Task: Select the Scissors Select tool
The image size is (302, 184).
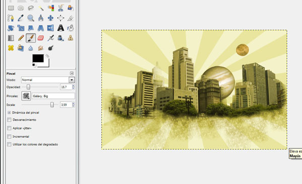Action: pos(60,8)
